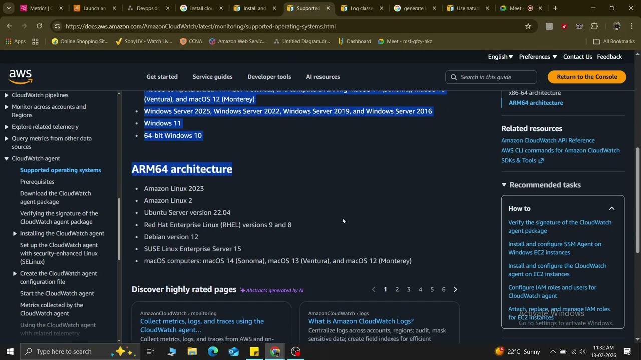The height and width of the screenshot is (360, 641).
Task: Open the Feedback link
Action: click(x=609, y=57)
